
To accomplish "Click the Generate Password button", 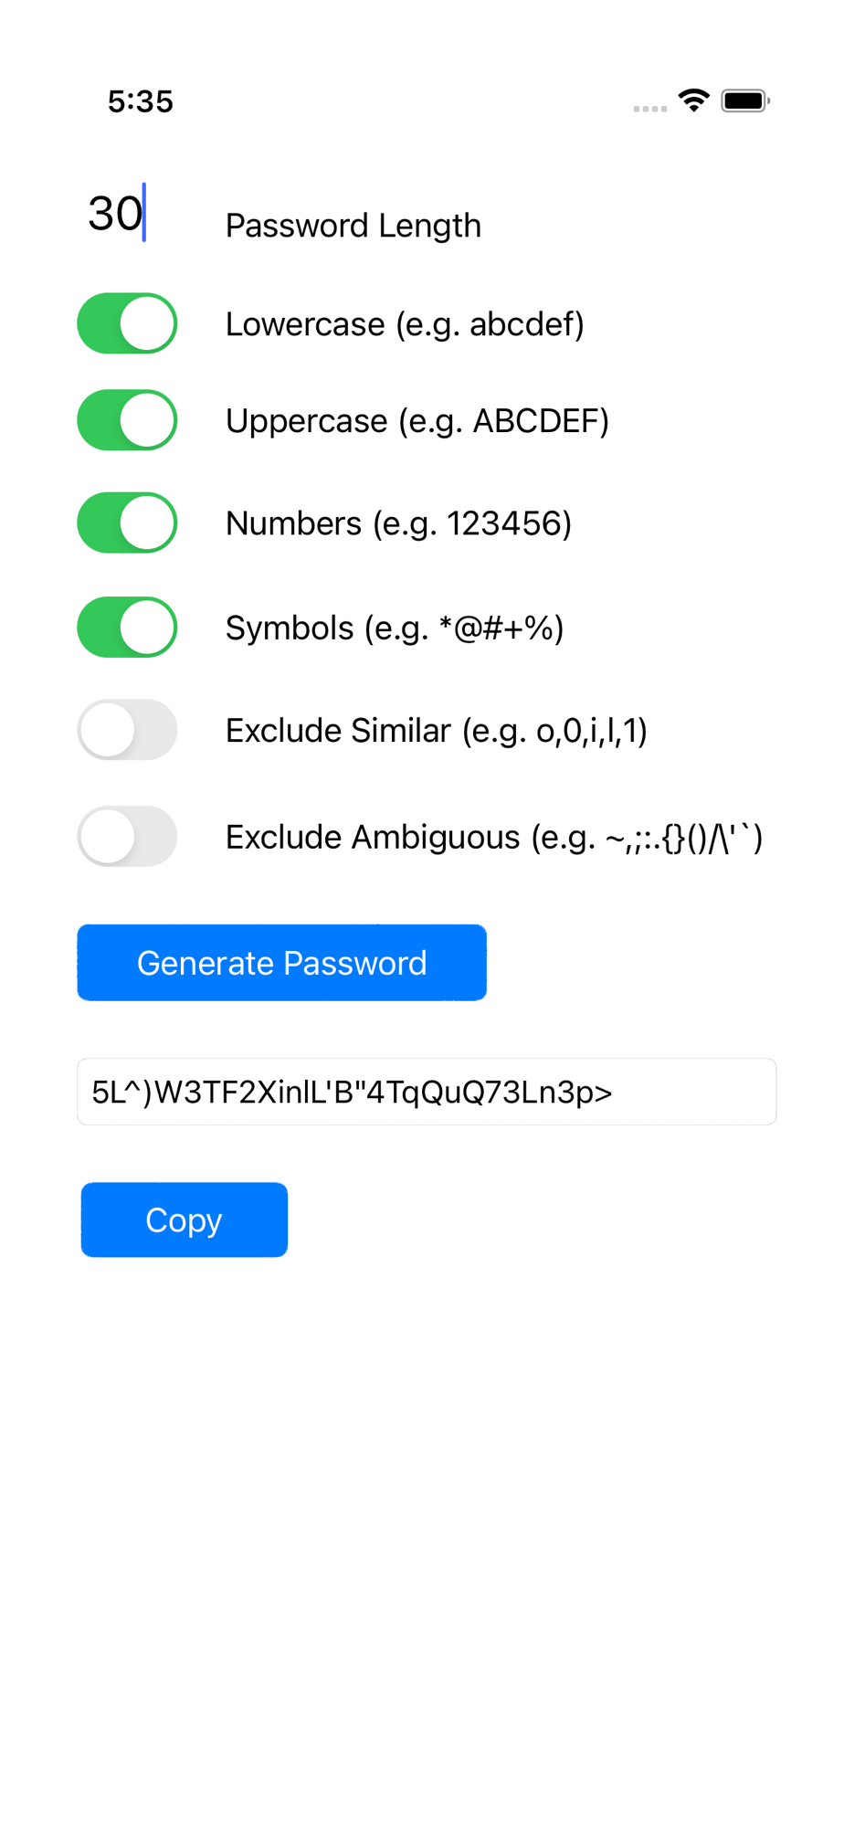I will tap(281, 963).
